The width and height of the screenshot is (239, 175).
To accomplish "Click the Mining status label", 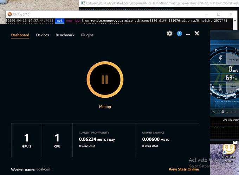I will (x=105, y=106).
